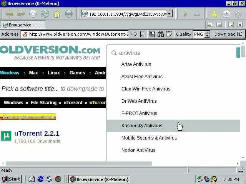Open K-Meleon URL bar dropdown arrow
The image size is (246, 184).
coord(170,14)
